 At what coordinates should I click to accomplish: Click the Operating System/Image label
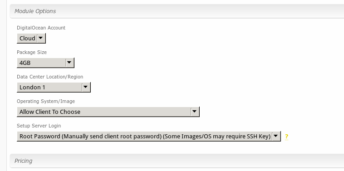(46, 101)
